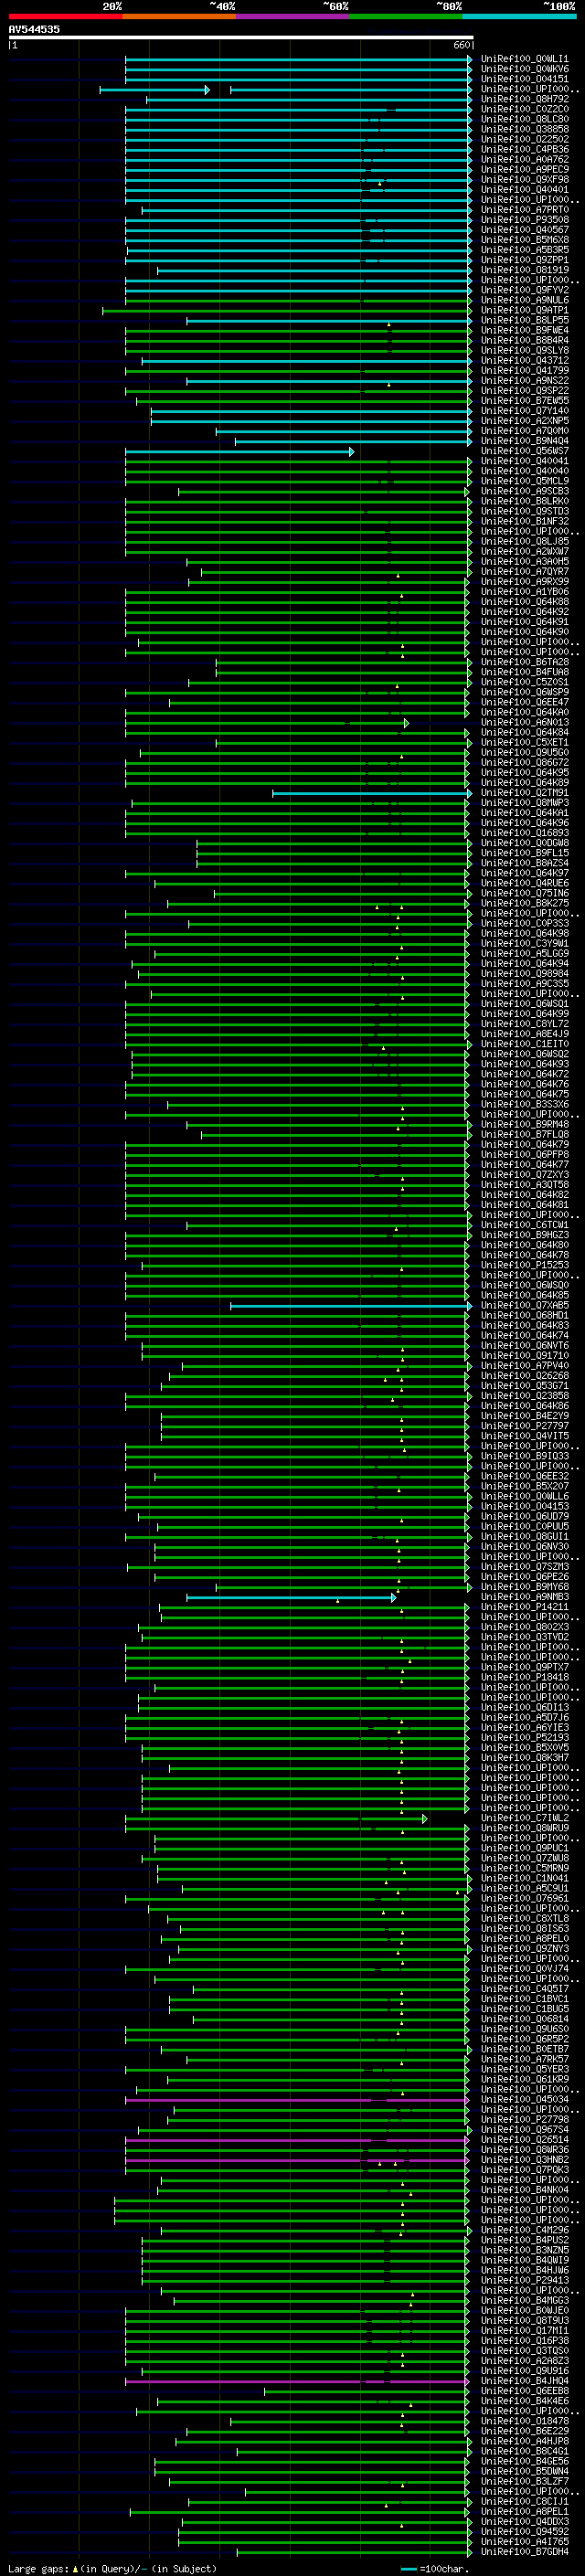Click the label UniRef100_Q64K88
This screenshot has width=585, height=2576.
524,602
